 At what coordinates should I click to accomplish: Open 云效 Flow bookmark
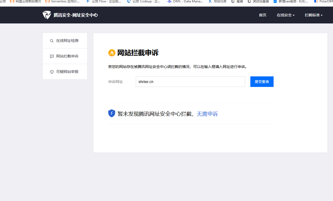click(x=104, y=1)
